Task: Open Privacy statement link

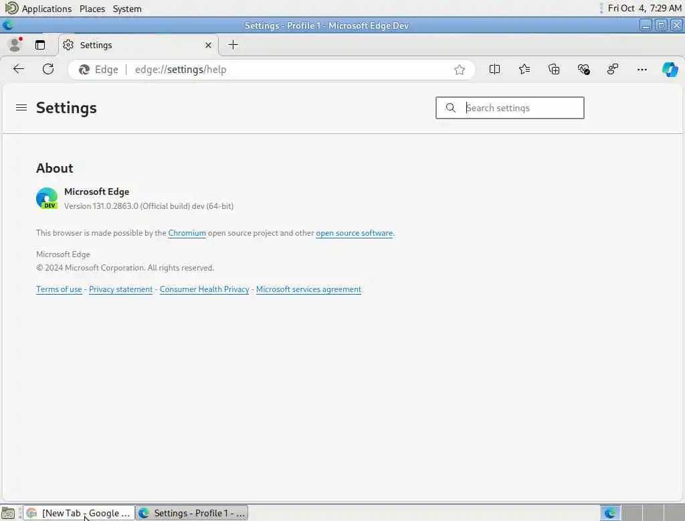Action: (x=120, y=289)
